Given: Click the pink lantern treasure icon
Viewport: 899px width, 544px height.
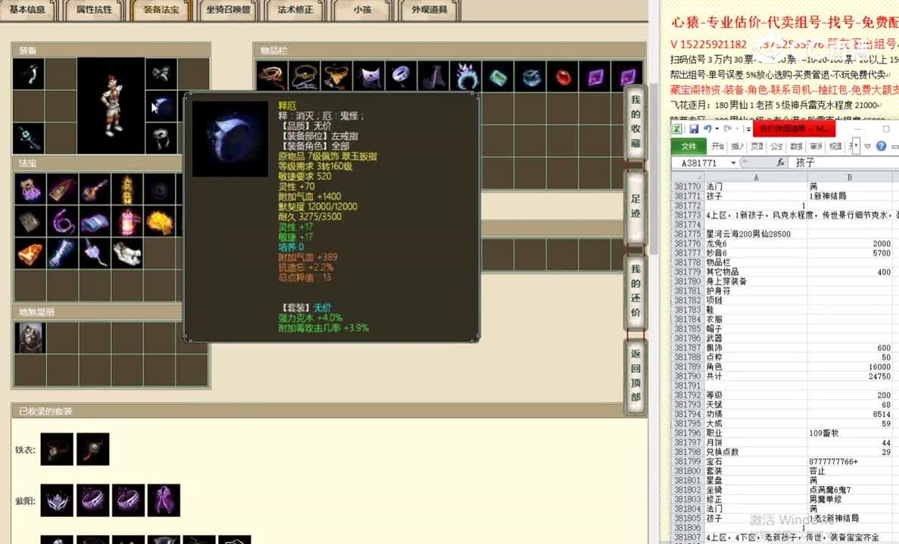Looking at the screenshot, I should coord(127,221).
